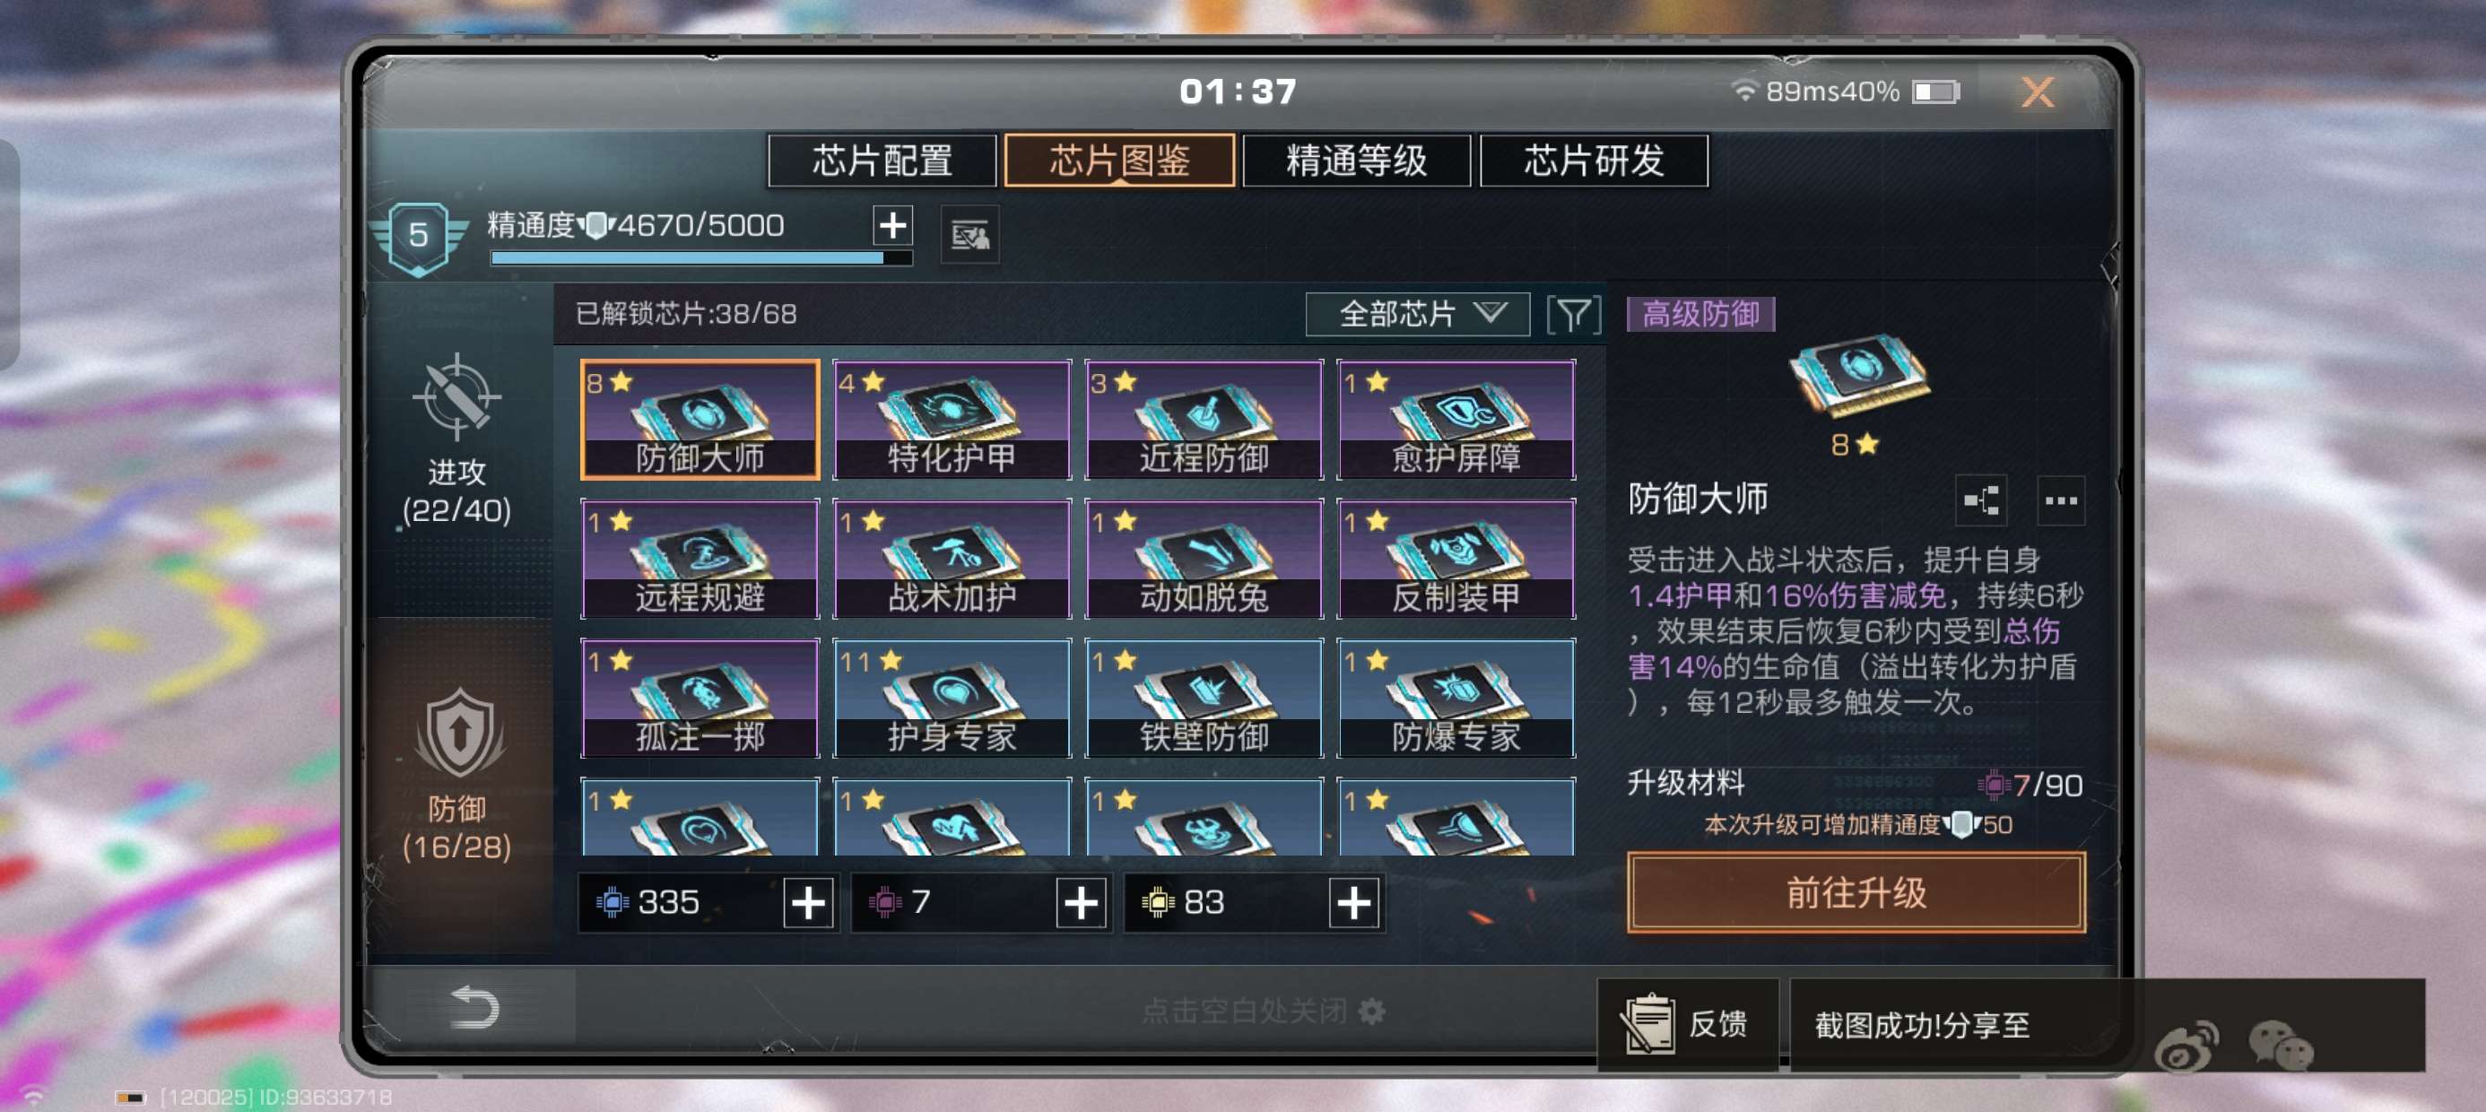Share screenshot to WeChat
The height and width of the screenshot is (1112, 2486).
pyautogui.click(x=2281, y=1046)
